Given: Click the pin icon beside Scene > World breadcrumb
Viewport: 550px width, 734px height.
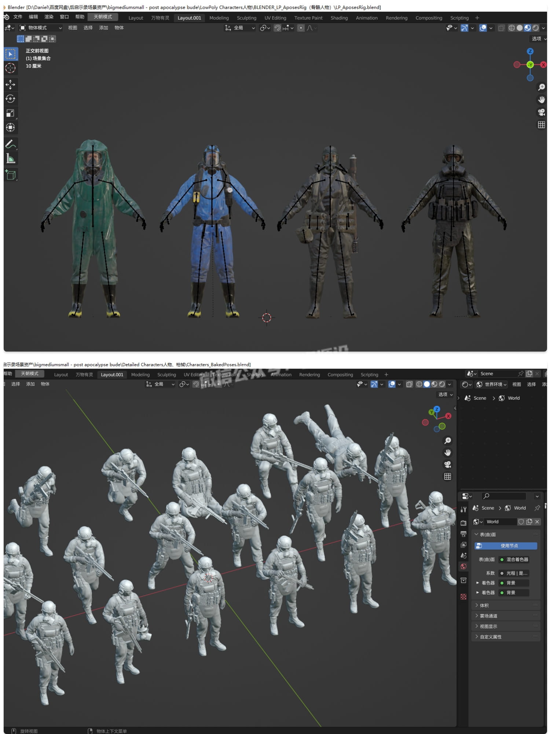Looking at the screenshot, I should point(537,508).
